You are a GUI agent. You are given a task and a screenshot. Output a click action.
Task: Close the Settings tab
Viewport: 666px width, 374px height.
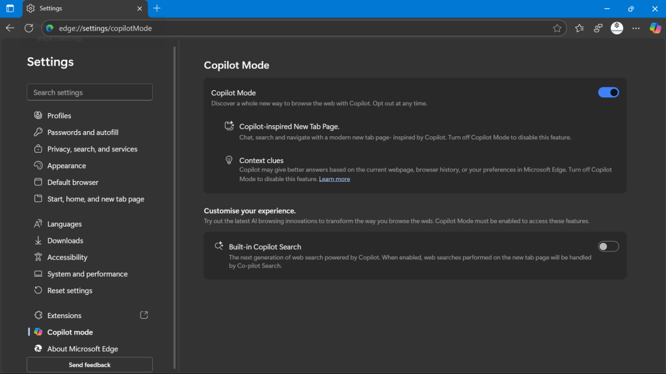[139, 8]
